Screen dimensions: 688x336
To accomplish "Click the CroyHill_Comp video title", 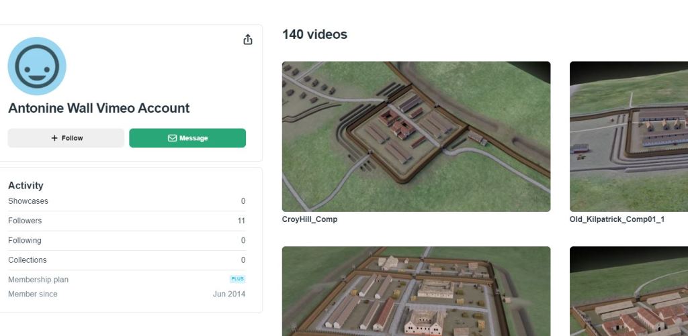I will coord(309,219).
